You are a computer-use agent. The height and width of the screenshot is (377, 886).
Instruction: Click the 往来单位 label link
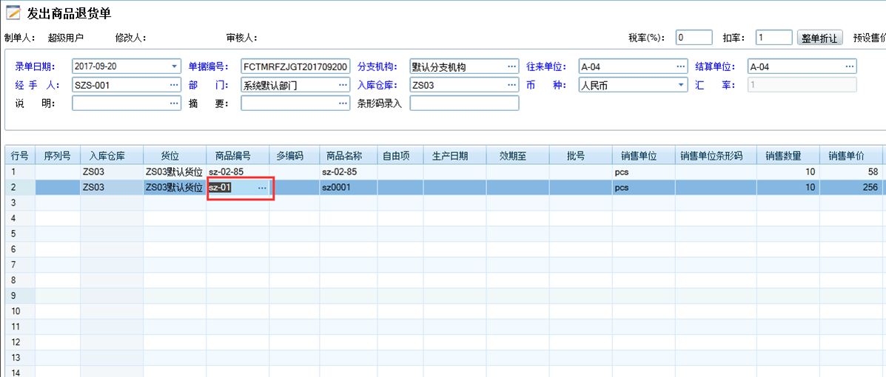[x=547, y=67]
